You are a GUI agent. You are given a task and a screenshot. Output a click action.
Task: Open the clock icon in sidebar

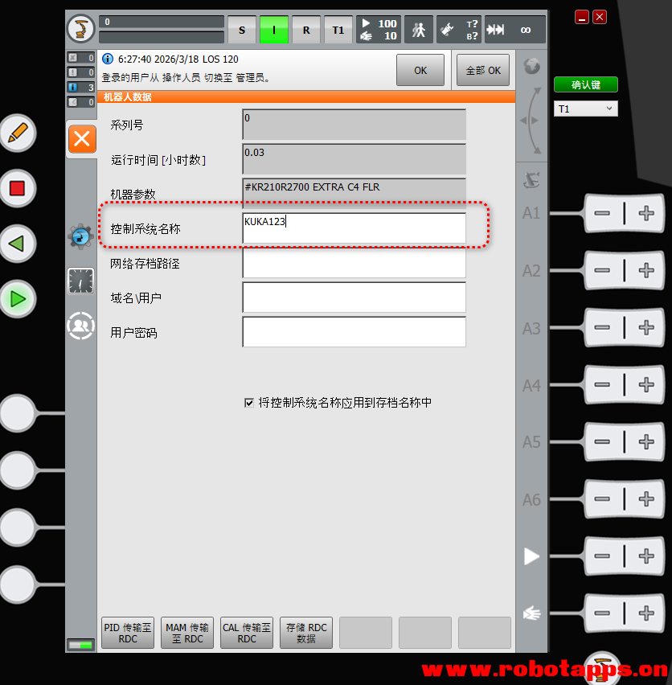coord(80,281)
